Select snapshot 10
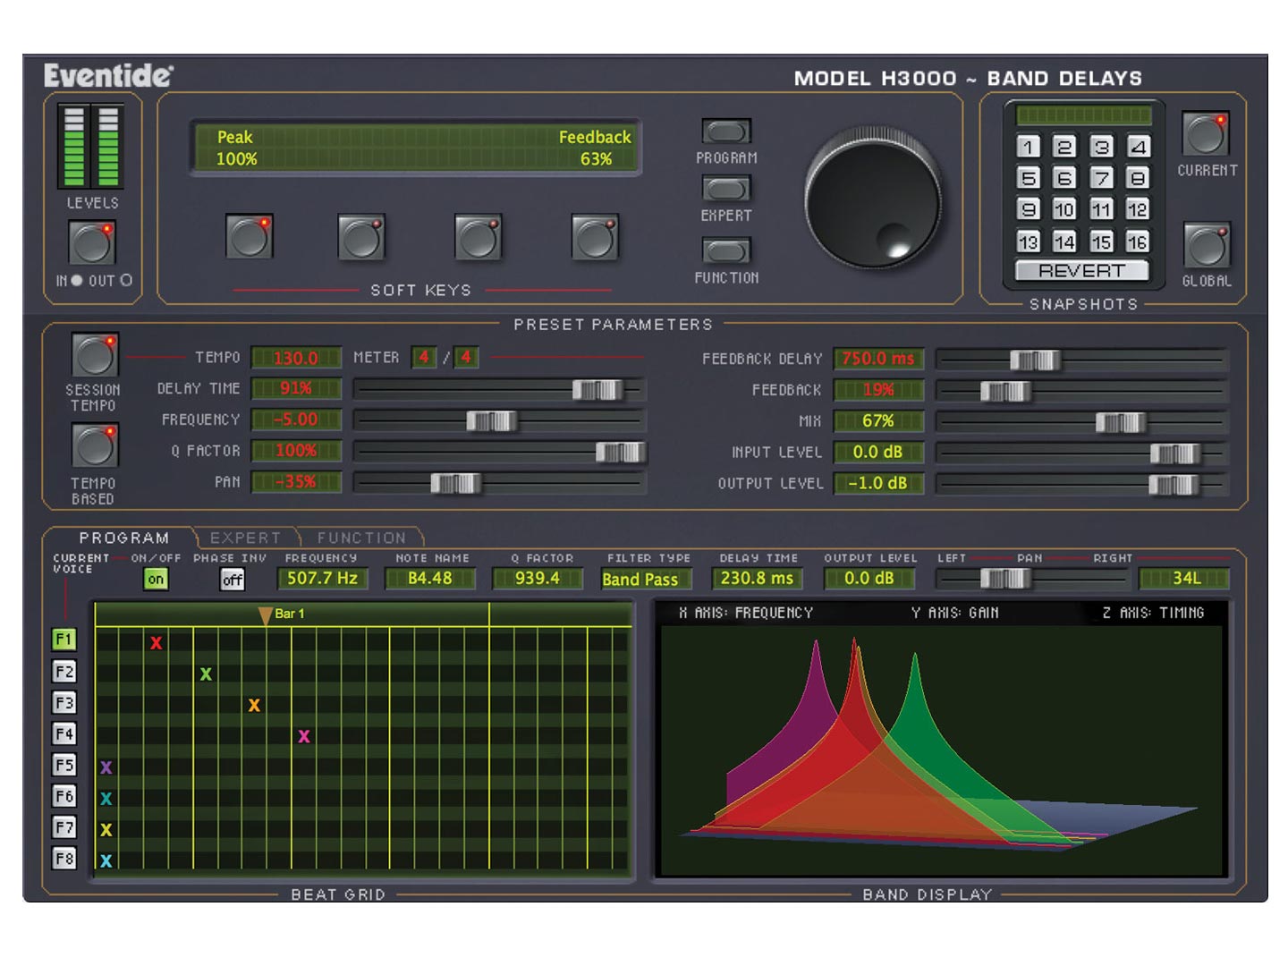The height and width of the screenshot is (966, 1288). tap(1064, 209)
